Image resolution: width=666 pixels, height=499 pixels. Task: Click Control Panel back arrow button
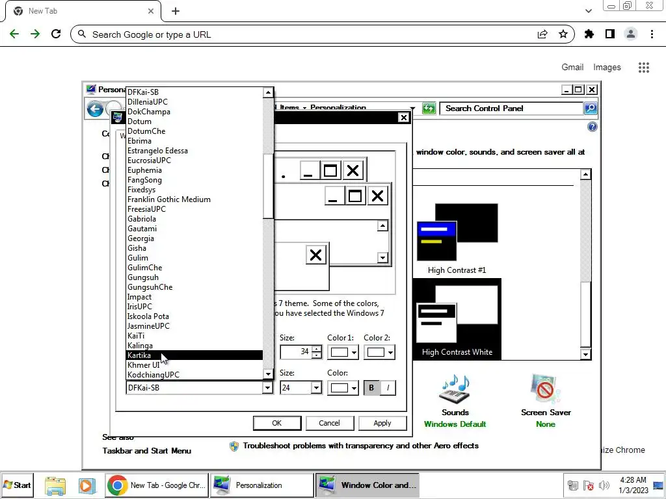(x=95, y=109)
